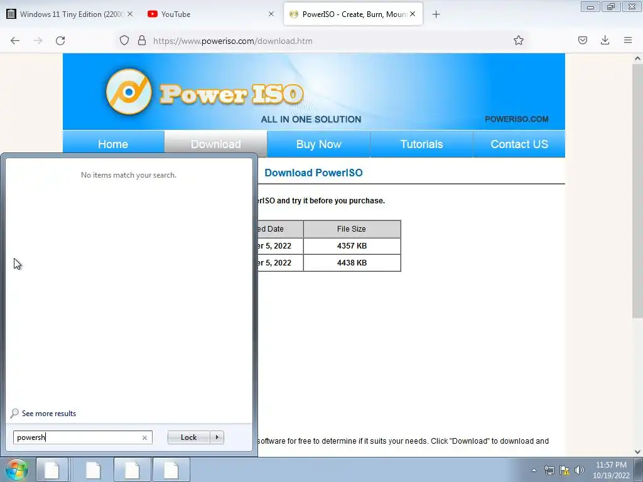Close the PowerISO tab

point(413,14)
